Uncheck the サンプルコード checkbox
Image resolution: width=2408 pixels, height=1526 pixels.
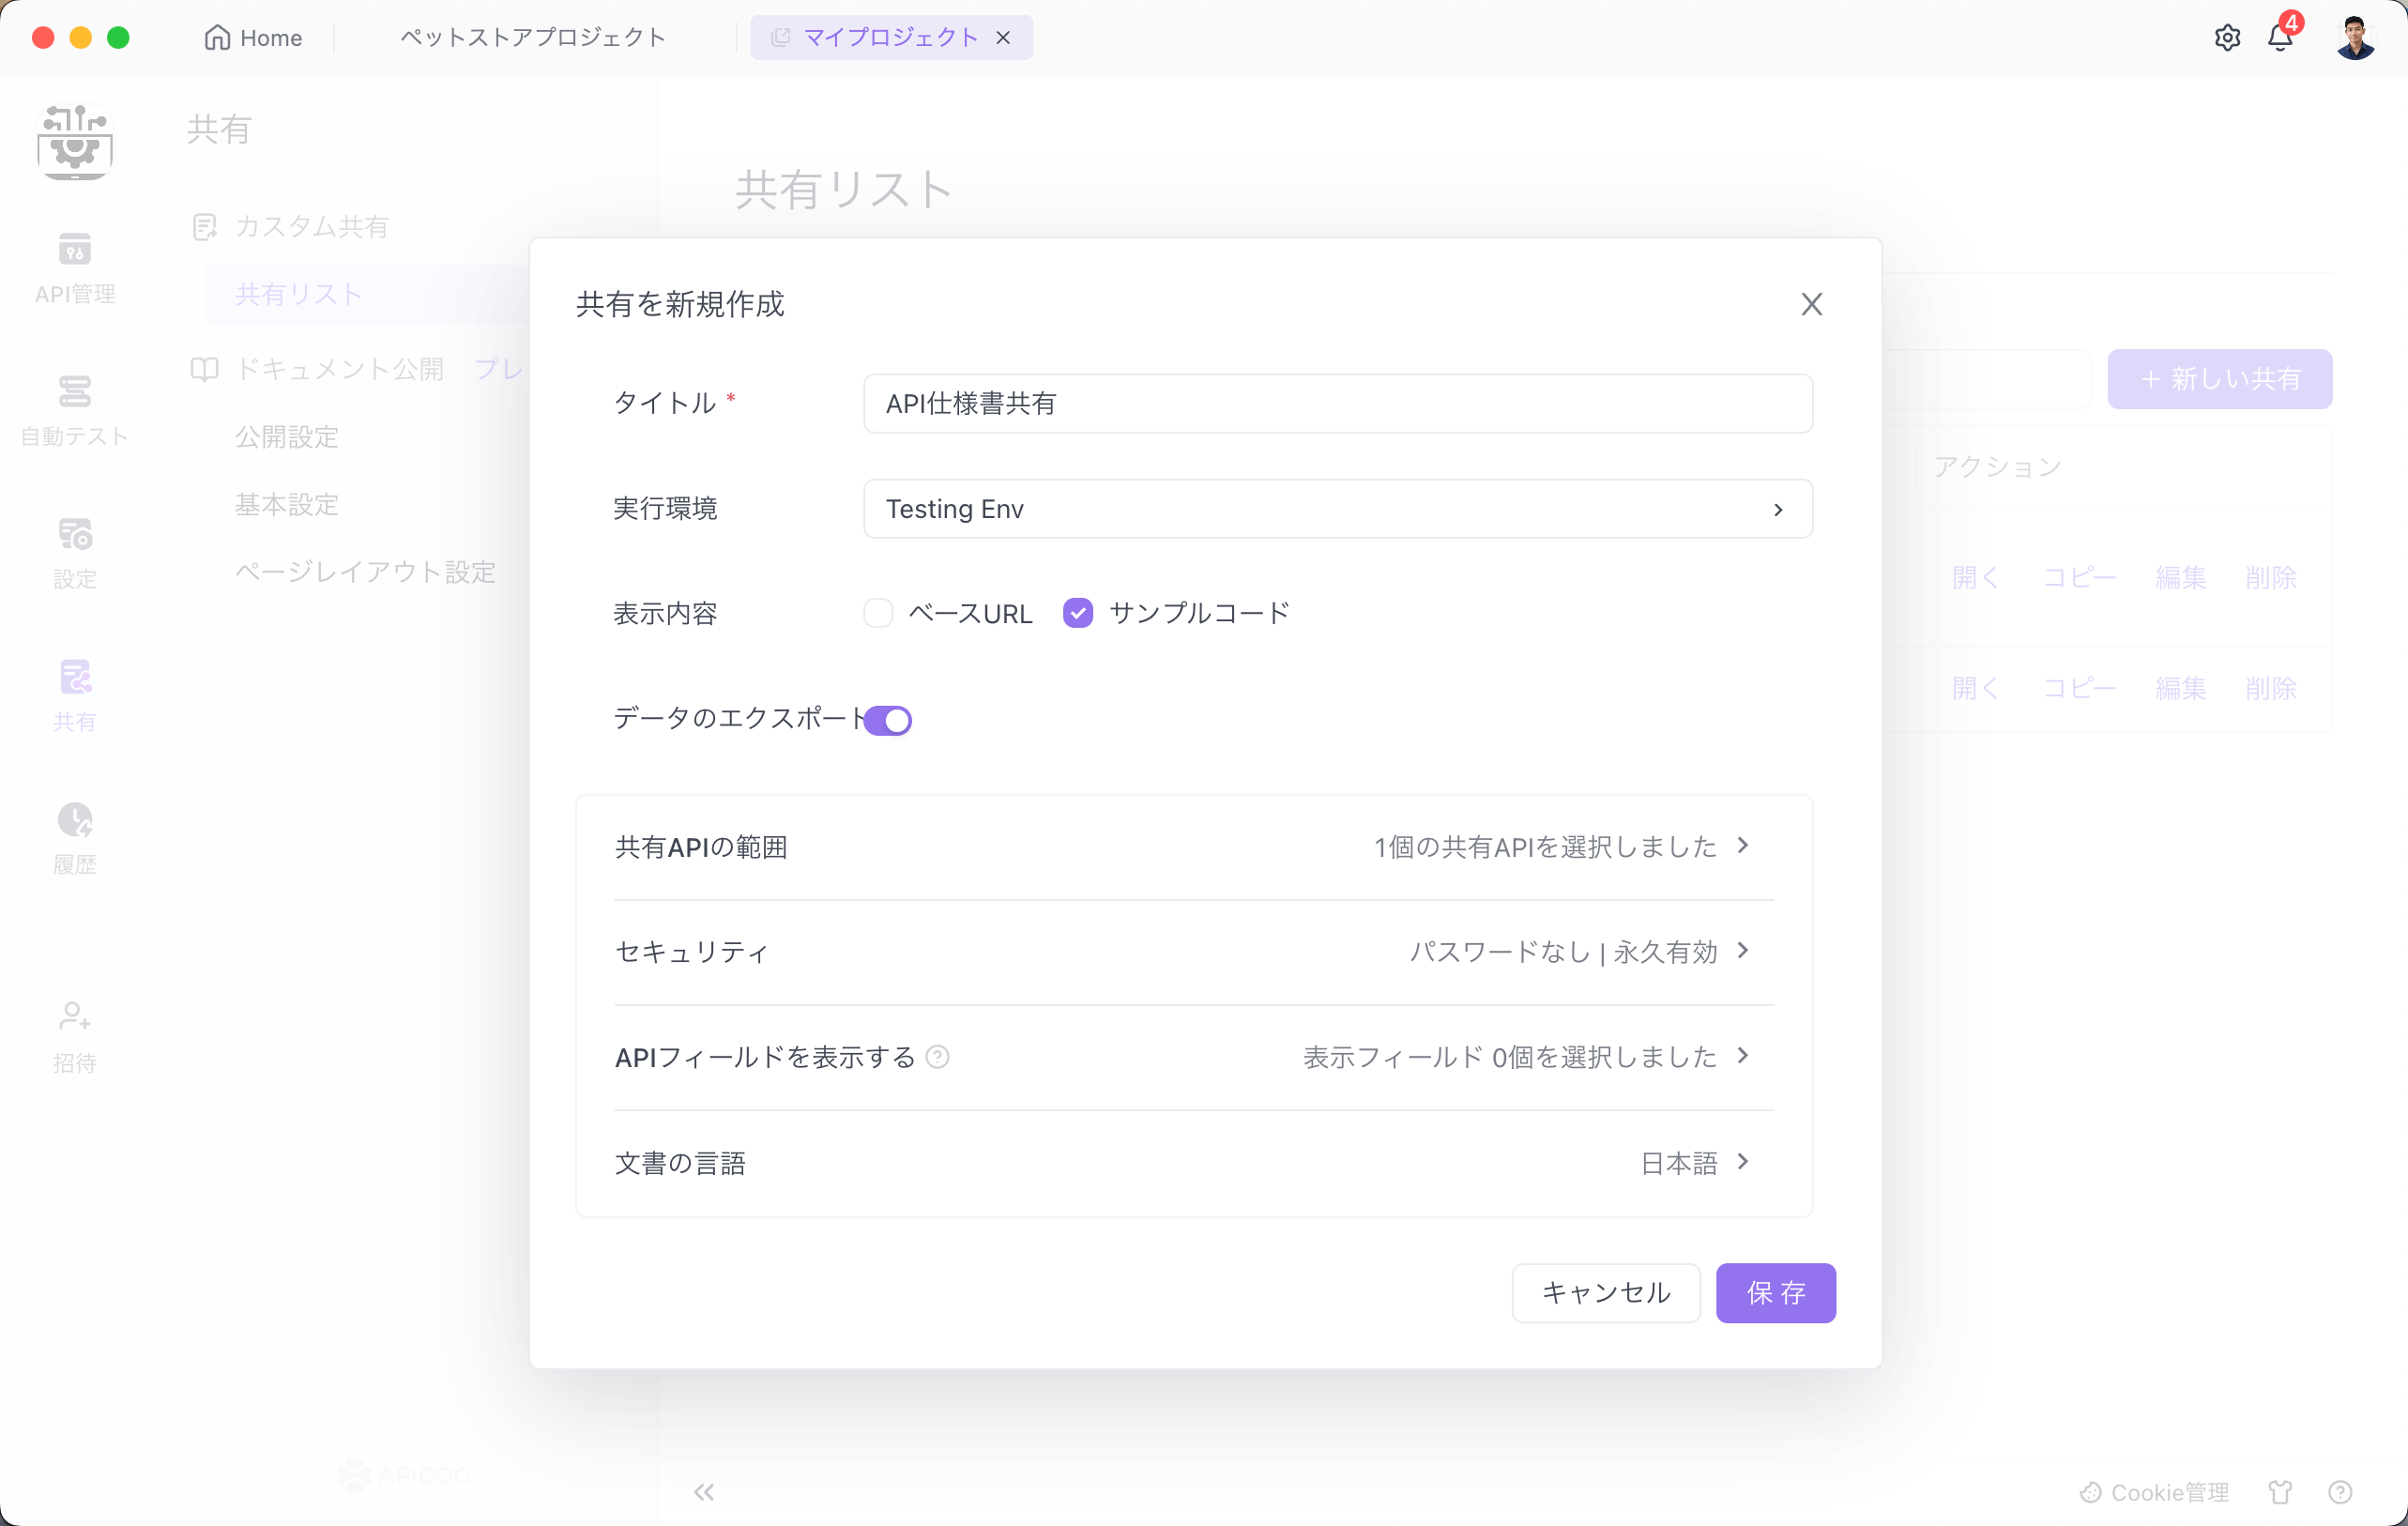(1078, 613)
